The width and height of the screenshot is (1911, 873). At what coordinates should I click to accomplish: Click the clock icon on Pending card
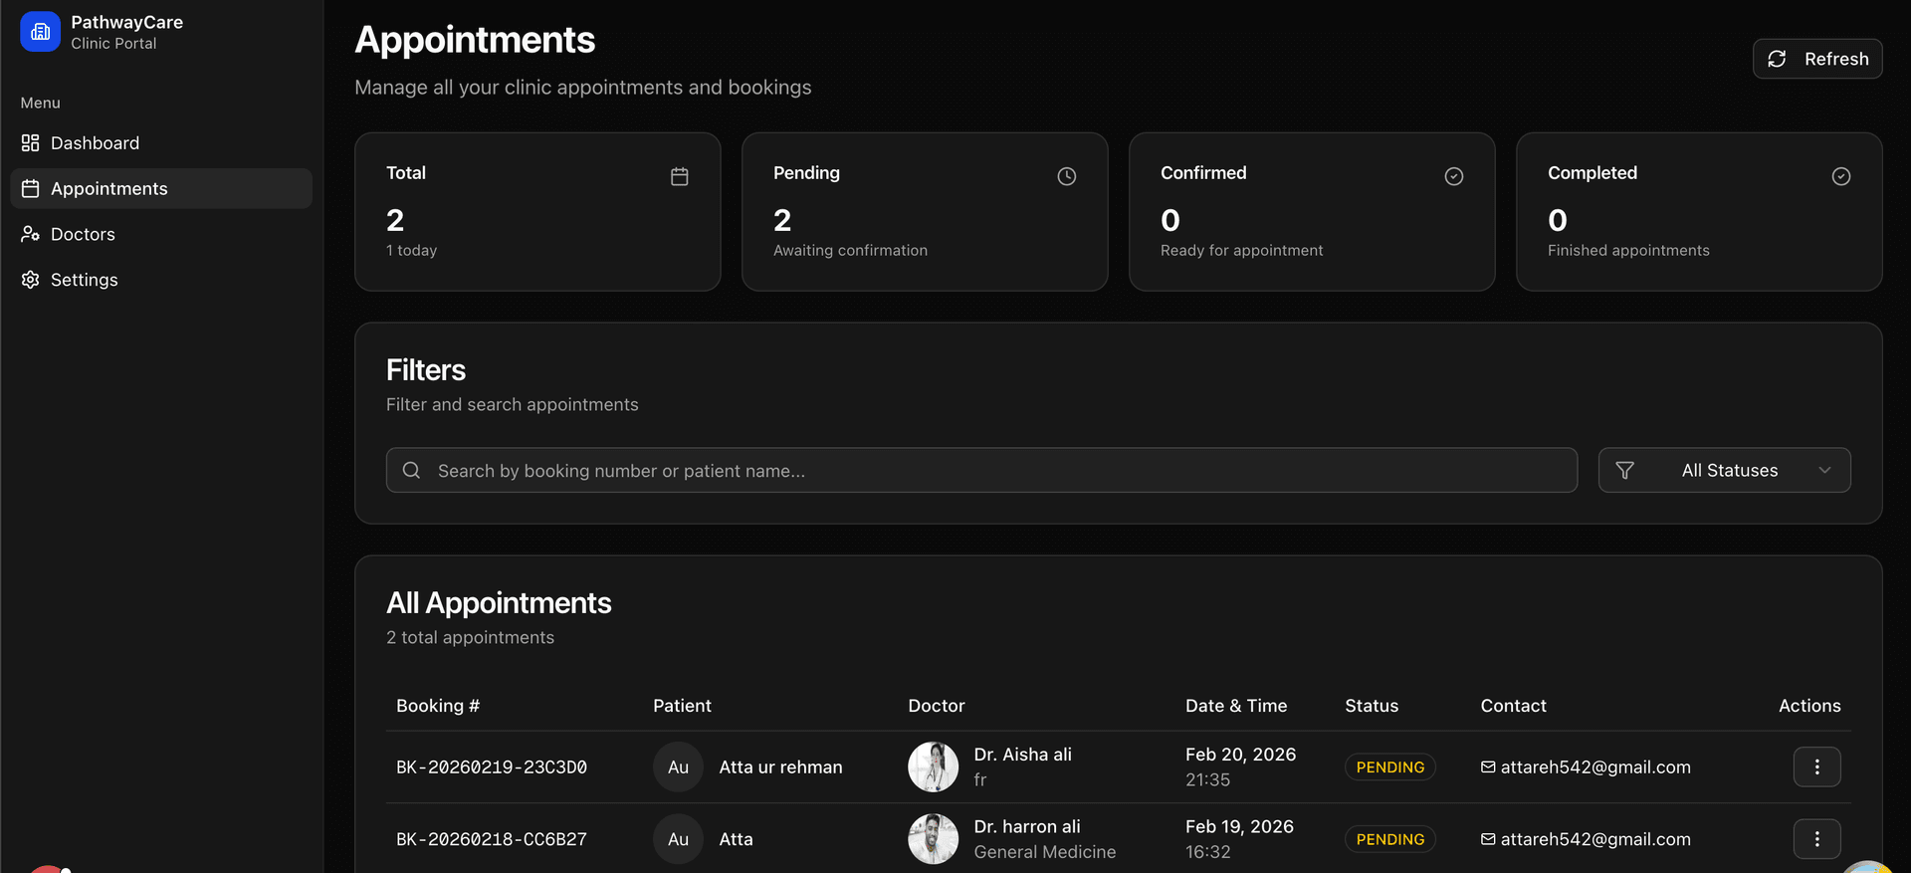pyautogui.click(x=1067, y=176)
